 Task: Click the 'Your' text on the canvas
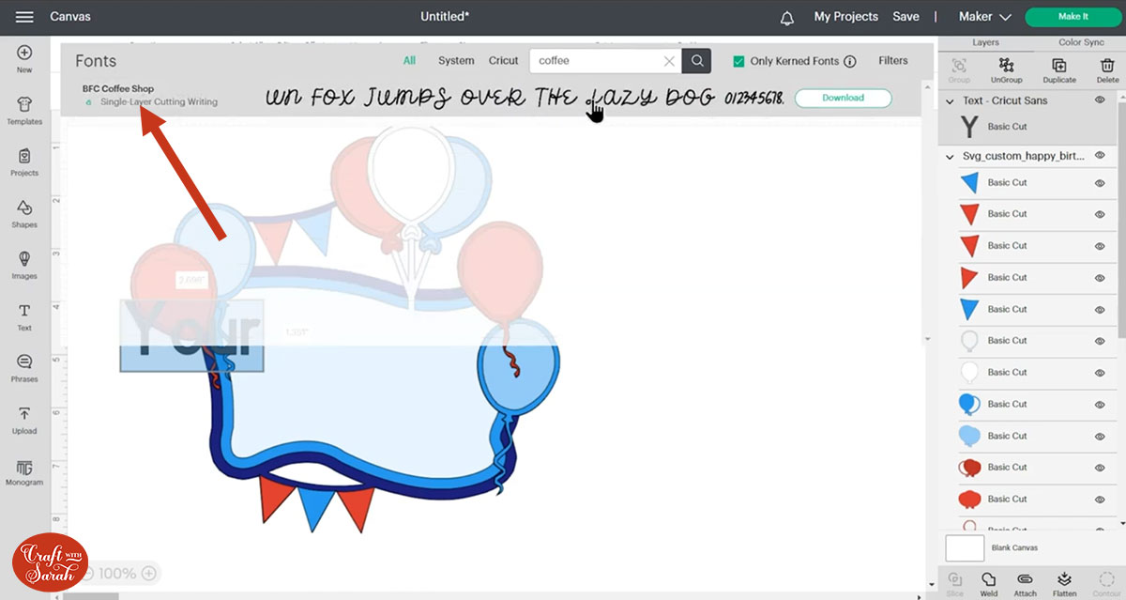(x=192, y=335)
